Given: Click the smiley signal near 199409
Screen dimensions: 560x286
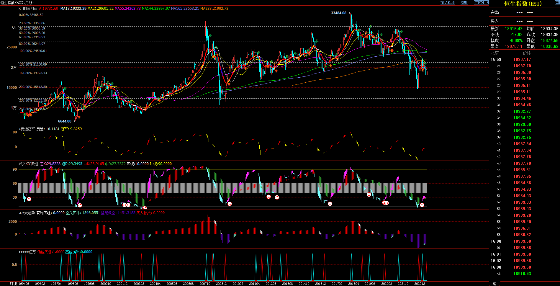Looking at the screenshot, I should [x=29, y=199].
